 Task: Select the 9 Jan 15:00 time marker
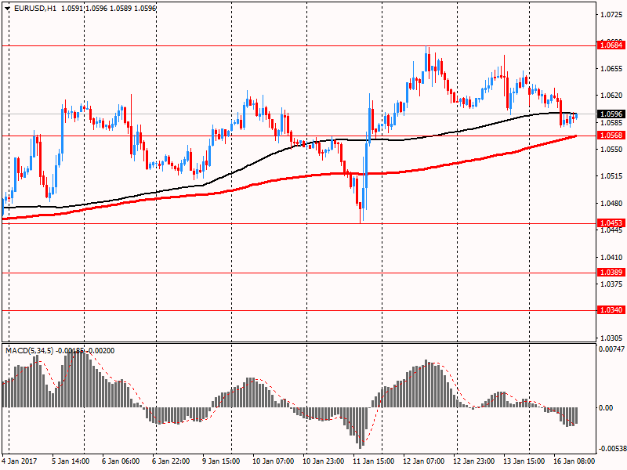coord(222,461)
